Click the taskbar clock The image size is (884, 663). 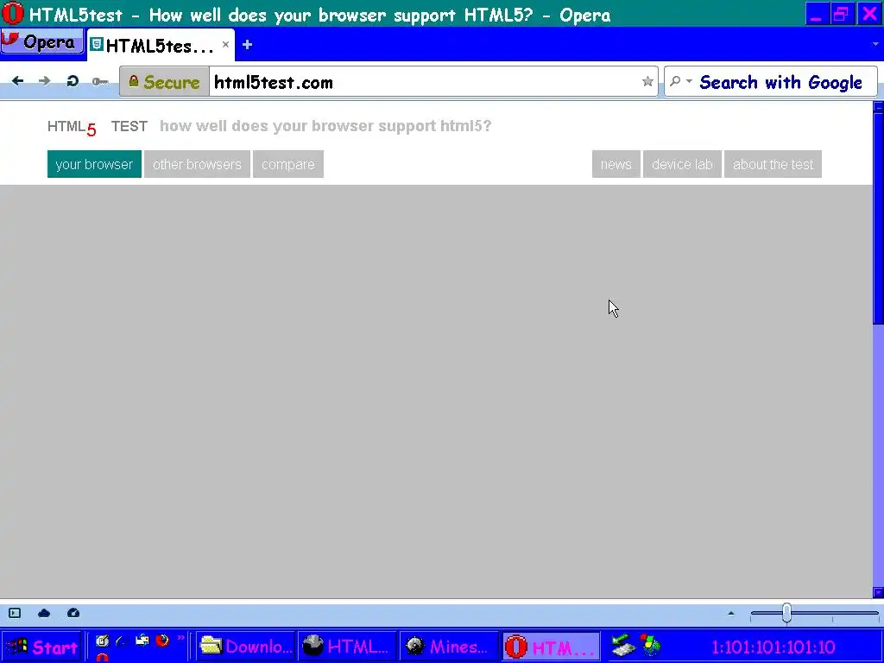(773, 647)
